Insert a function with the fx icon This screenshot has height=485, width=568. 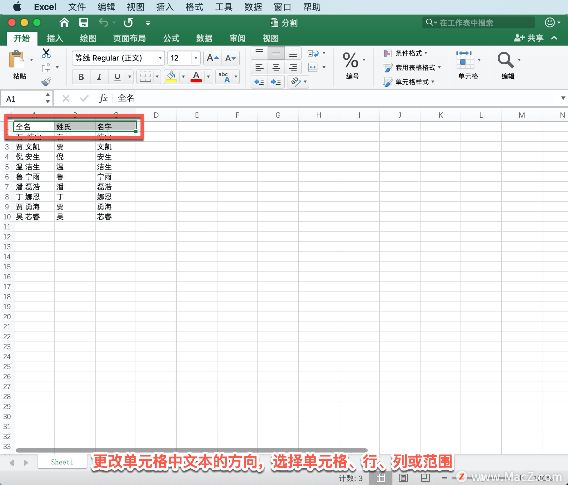tap(103, 99)
